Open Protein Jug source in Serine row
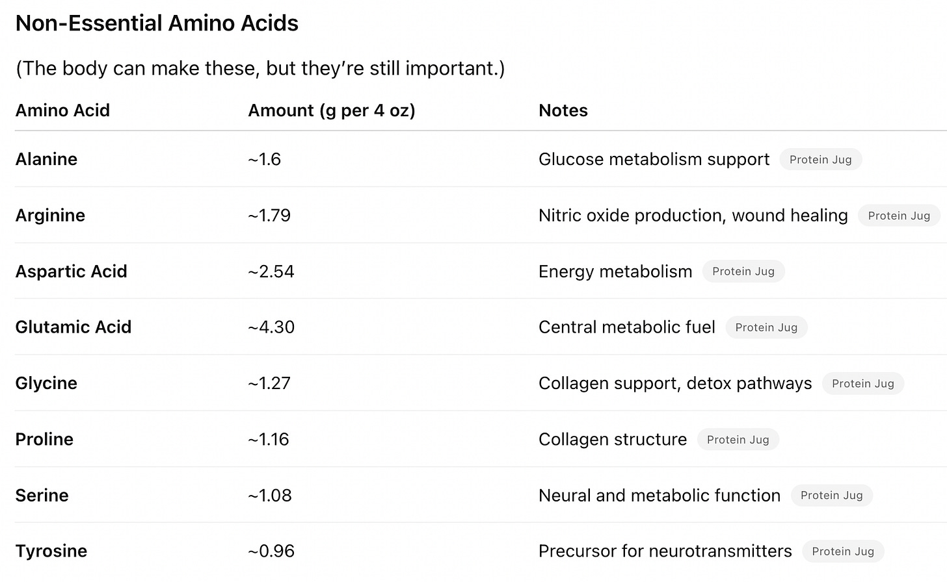The width and height of the screenshot is (947, 582). click(831, 496)
